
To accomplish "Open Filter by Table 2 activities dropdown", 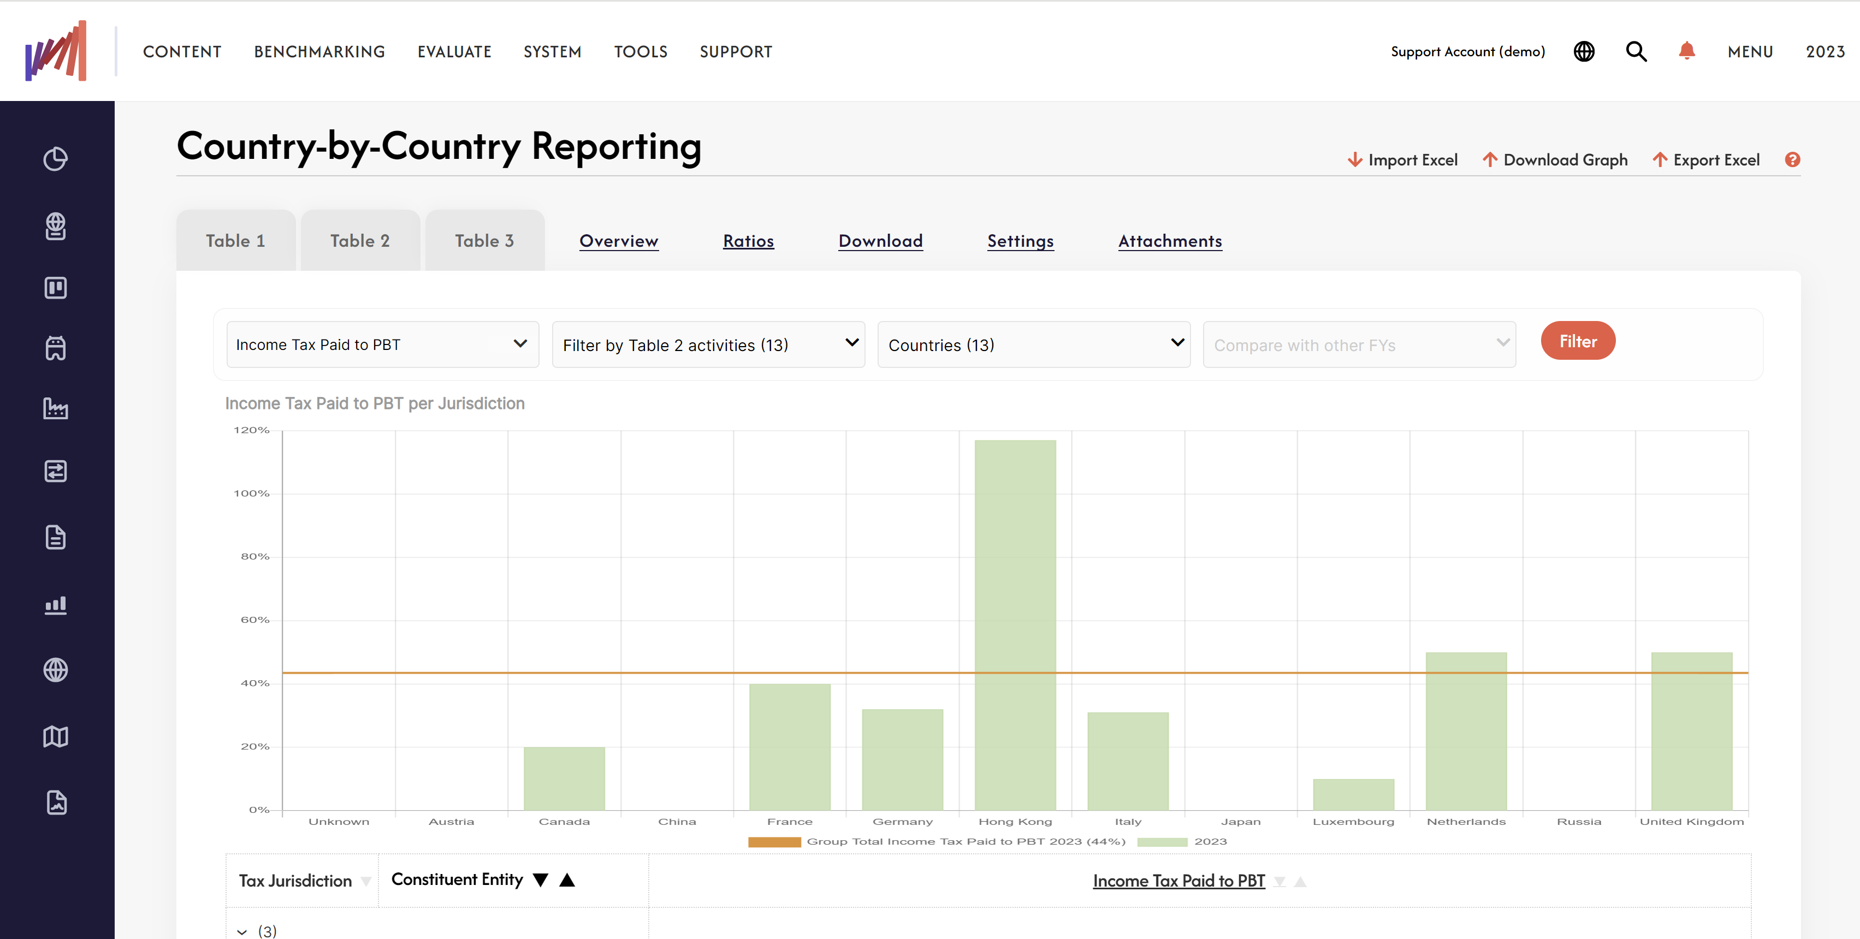I will pos(708,344).
